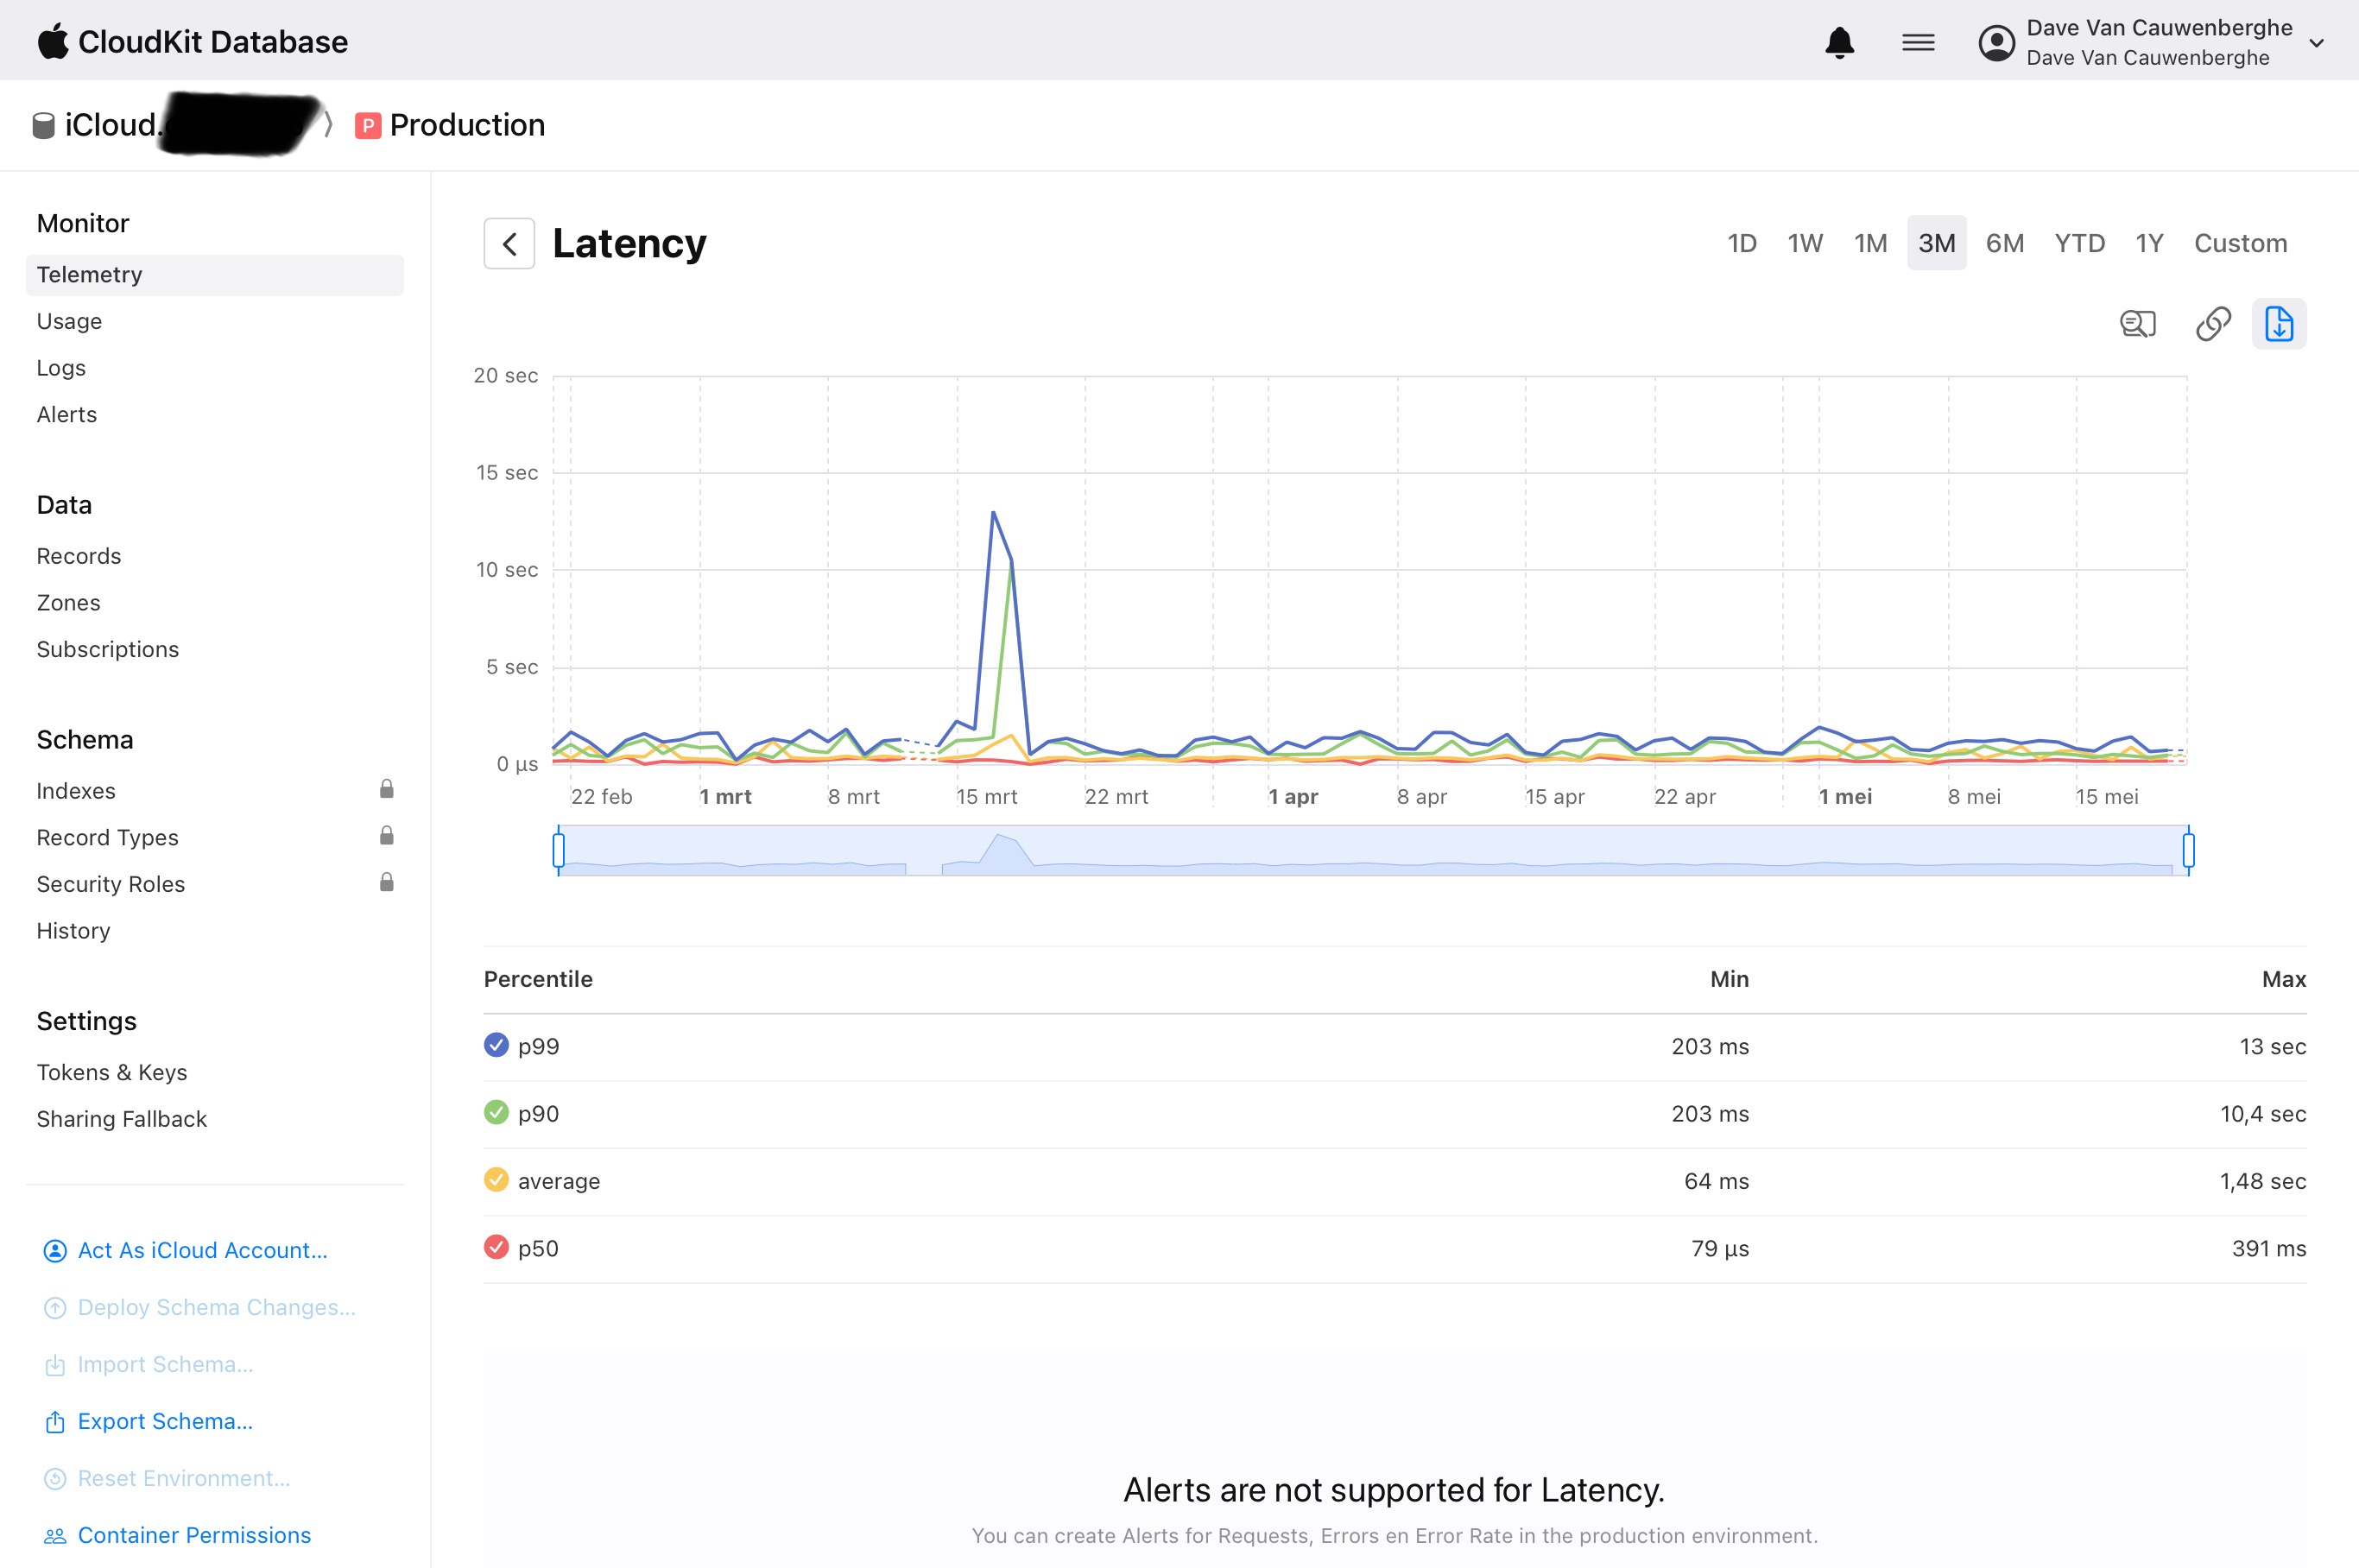Click the iCloud container database icon
Image resolution: width=2359 pixels, height=1568 pixels.
click(43, 125)
